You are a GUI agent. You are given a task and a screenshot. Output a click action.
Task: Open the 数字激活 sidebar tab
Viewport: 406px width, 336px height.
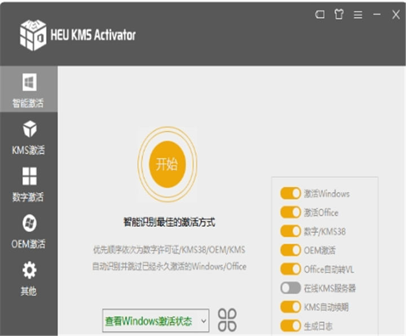point(29,184)
